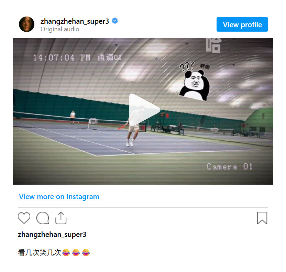Click the Original audio link
This screenshot has height=272, width=286.
pos(60,29)
